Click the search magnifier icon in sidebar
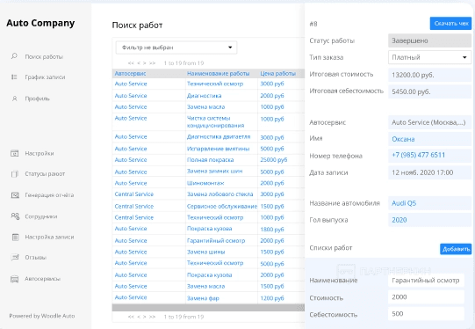This screenshot has width=475, height=329. point(14,56)
